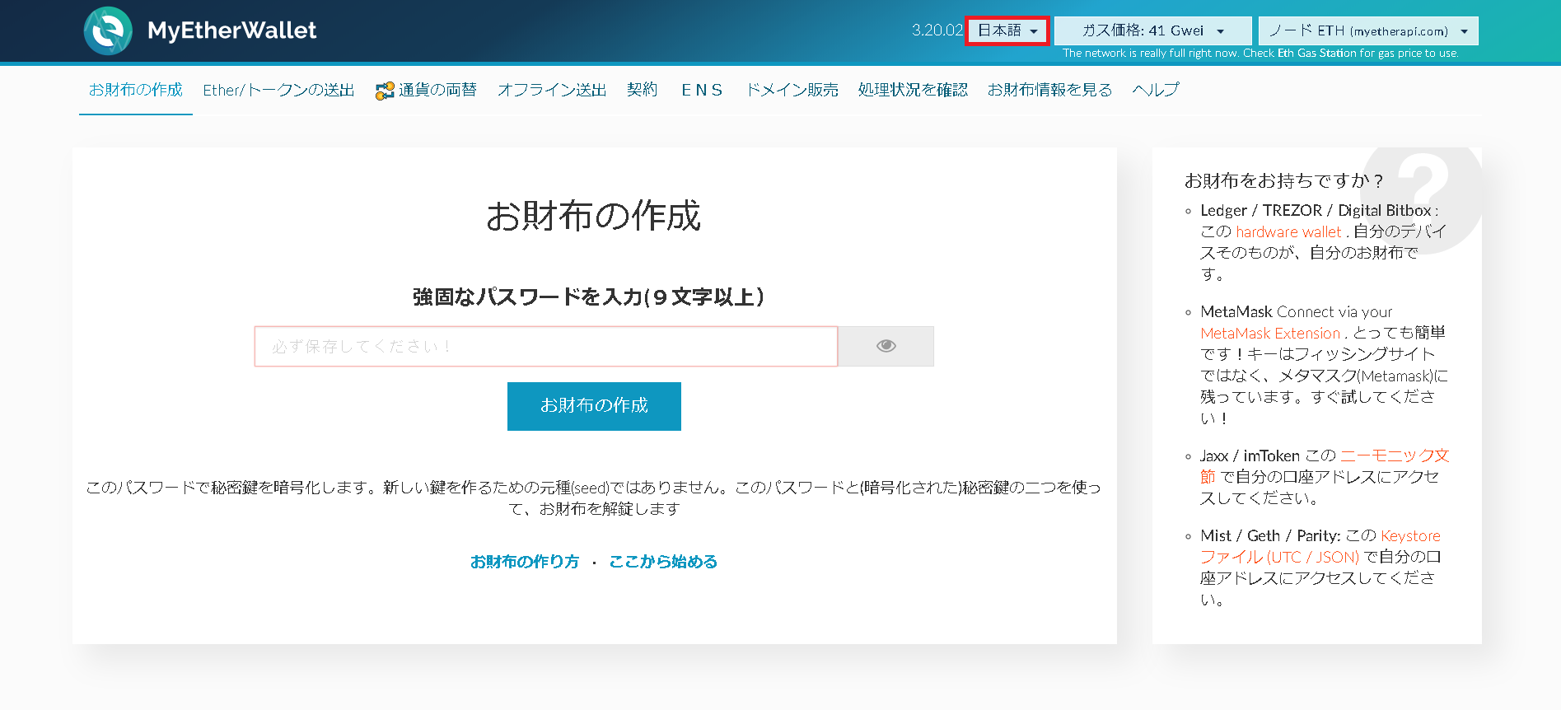This screenshot has width=1561, height=710.
Task: Open the 処理状況を確認 tab
Action: (x=913, y=90)
